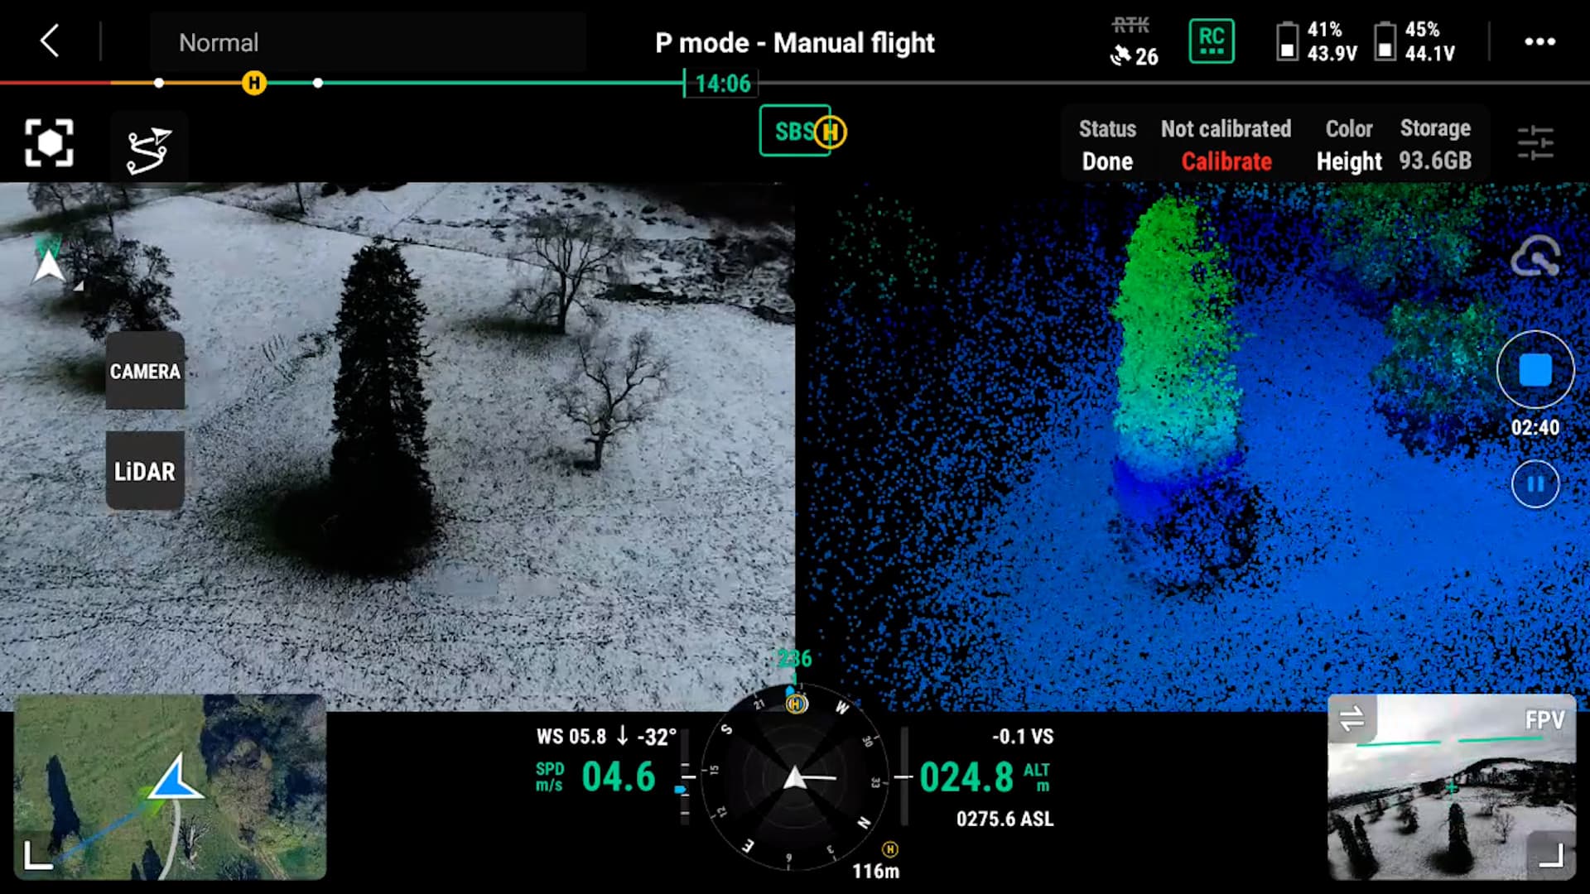Image resolution: width=1590 pixels, height=894 pixels.
Task: Expand the FPV camera thumbnail
Action: pos(1550,855)
